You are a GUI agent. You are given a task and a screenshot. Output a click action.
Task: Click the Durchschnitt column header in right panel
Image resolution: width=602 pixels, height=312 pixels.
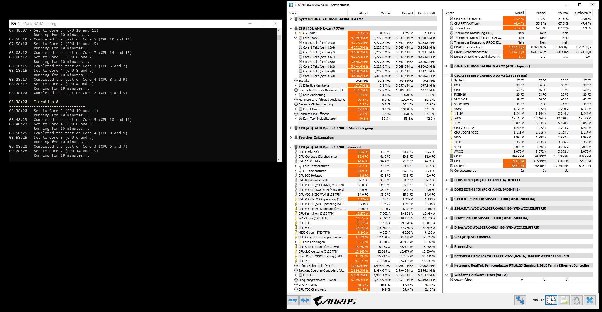pyautogui.click(x=582, y=13)
